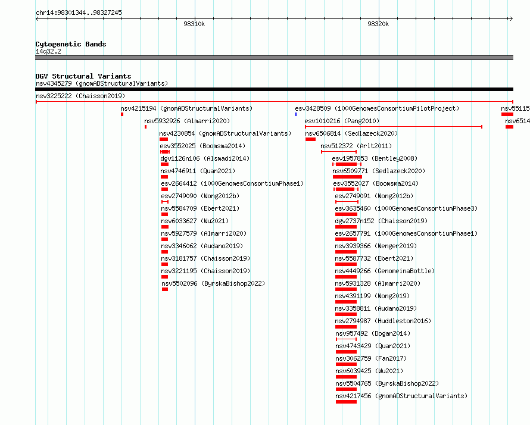Select nsv4215194 gnomADStructuralVariants label
This screenshot has width=530, height=425.
186,108
